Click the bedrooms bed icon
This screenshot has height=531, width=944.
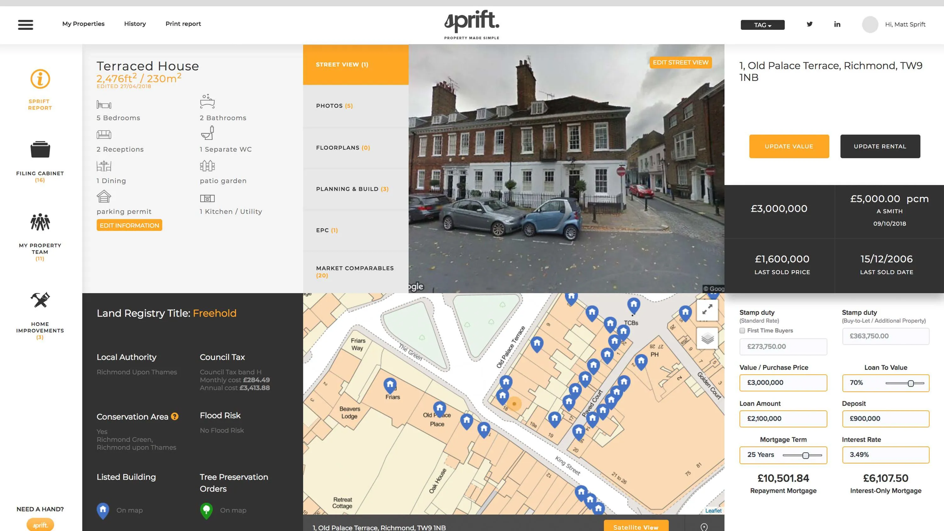104,105
